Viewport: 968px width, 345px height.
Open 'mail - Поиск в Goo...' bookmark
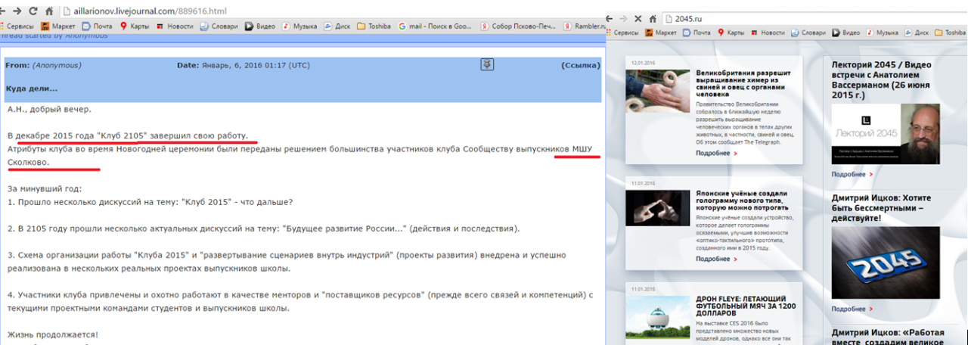tap(436, 25)
